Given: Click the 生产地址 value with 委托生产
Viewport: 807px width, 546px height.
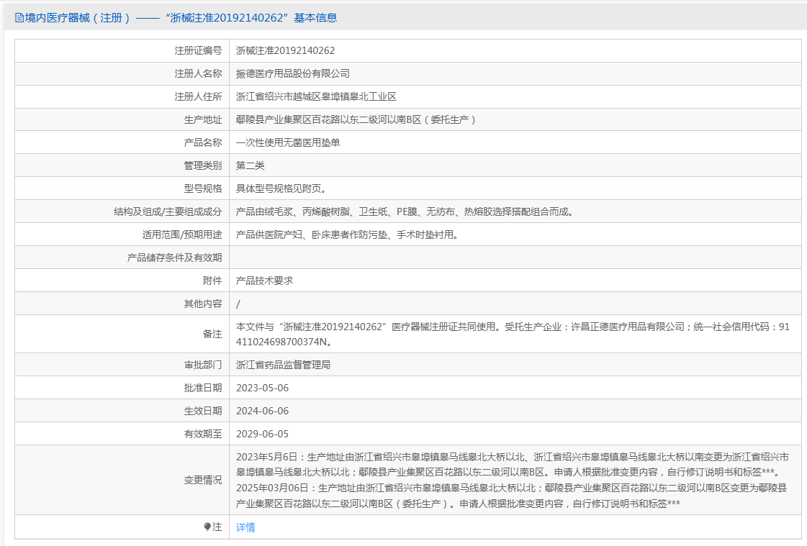Looking at the screenshot, I should point(356,119).
